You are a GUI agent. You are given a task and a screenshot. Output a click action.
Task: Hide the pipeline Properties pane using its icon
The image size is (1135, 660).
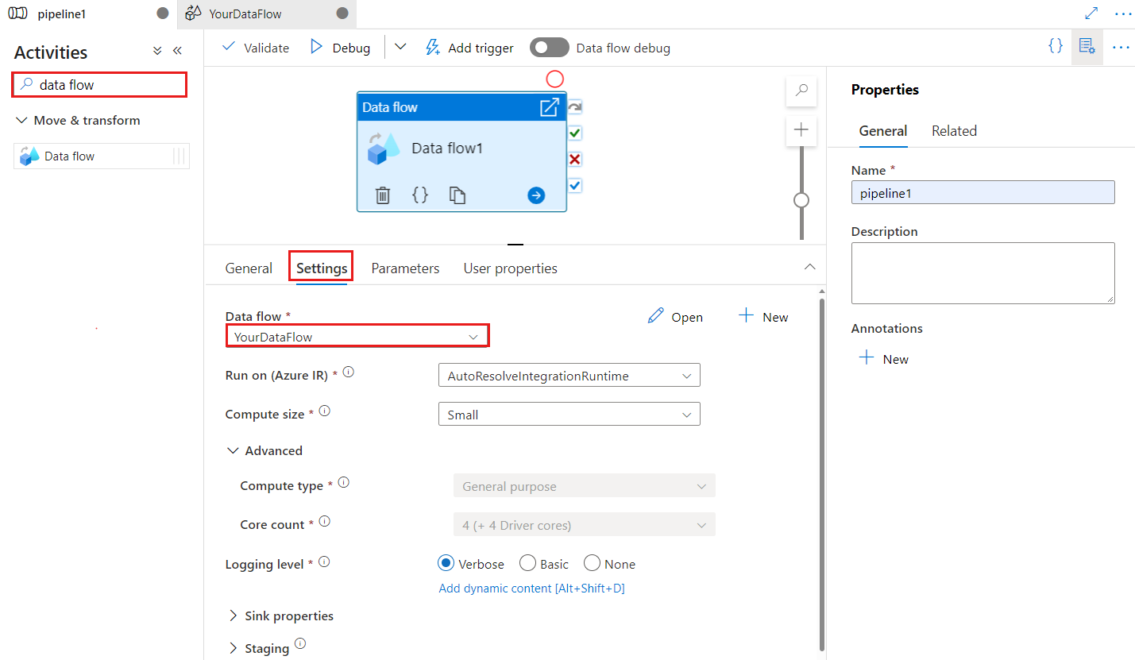(x=1087, y=46)
